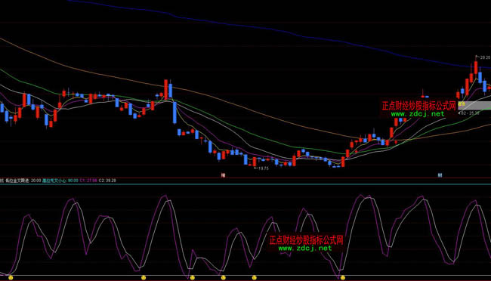Viewport: 491px width, 281px height.
Task: Click the fifth yellow smiley signal marker
Action: 254,277
